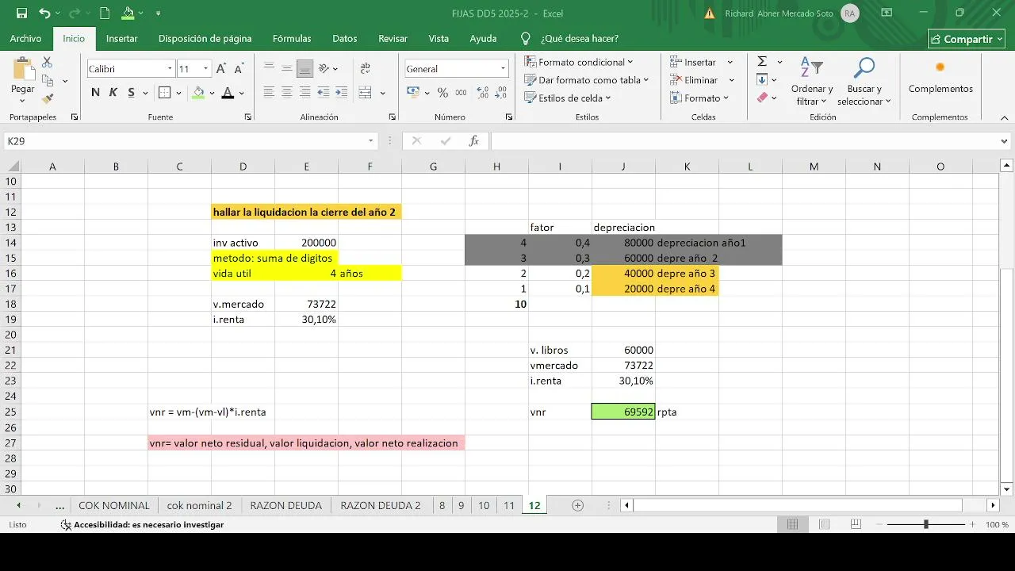Select green cell with value 69592

(623, 412)
